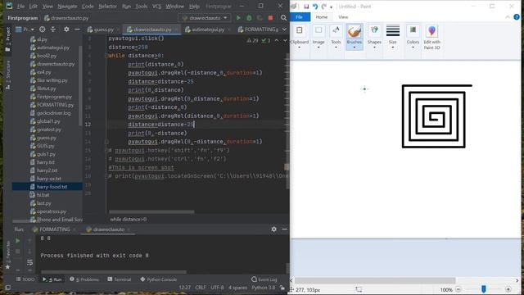Click Edit with Paint 3D button

[x=431, y=37]
